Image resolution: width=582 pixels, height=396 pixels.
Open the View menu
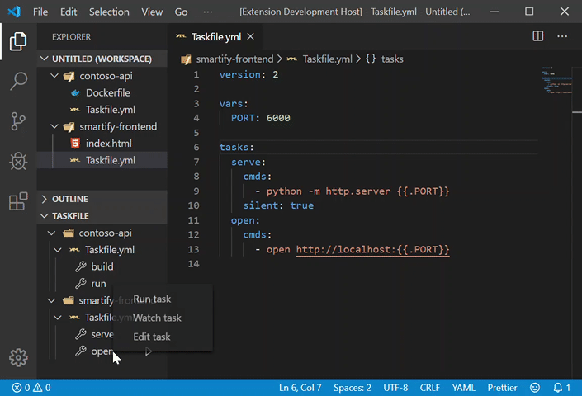[x=152, y=12]
